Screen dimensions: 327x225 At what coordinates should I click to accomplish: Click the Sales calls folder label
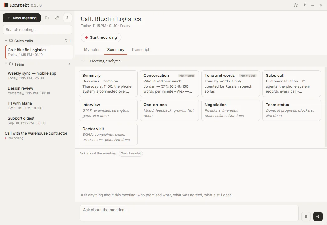tap(23, 41)
